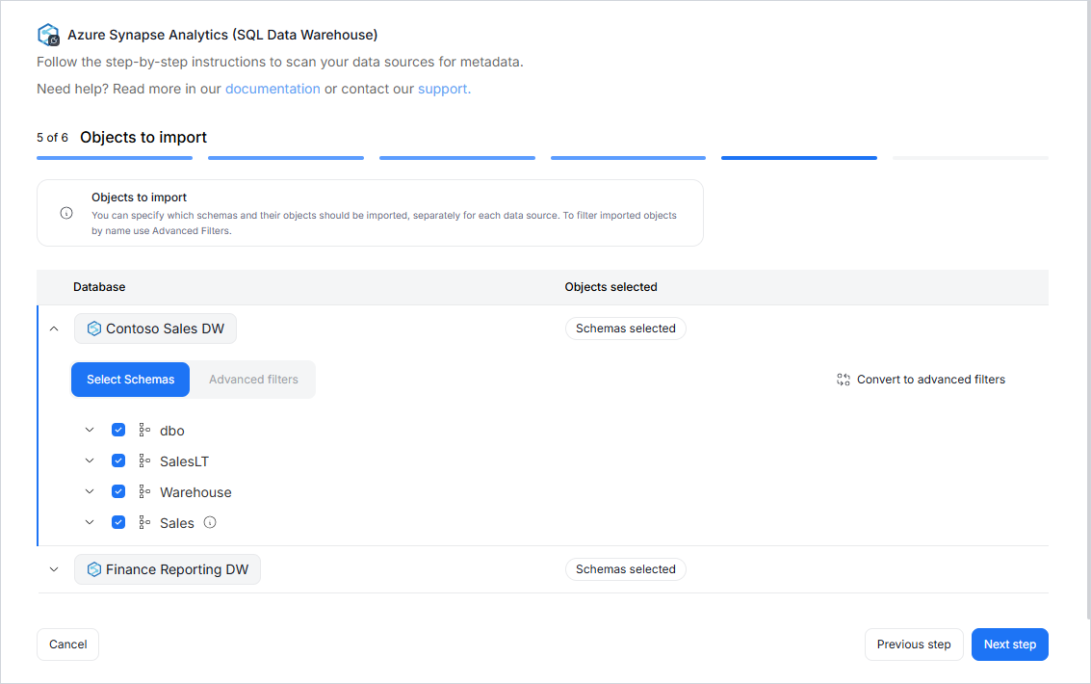The image size is (1091, 684).
Task: Proceed with the Next step button
Action: coord(1009,645)
